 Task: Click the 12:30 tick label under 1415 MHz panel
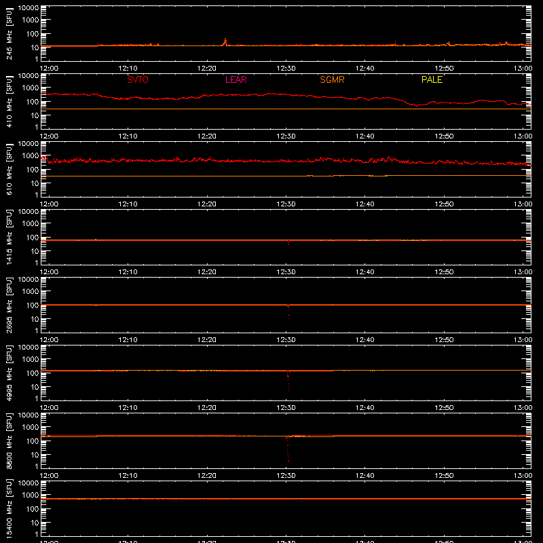[x=286, y=272]
